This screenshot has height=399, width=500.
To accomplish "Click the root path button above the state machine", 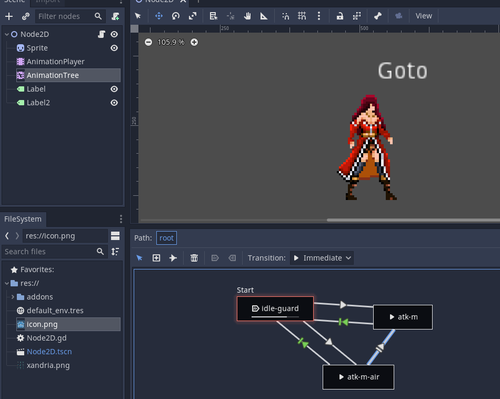I will pyautogui.click(x=166, y=238).
